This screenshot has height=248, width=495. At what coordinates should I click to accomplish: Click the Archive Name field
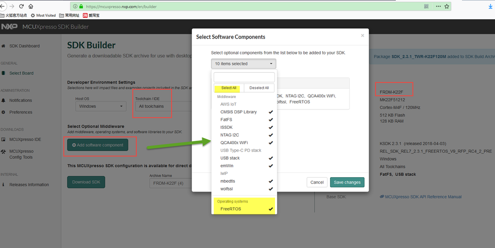pos(170,183)
